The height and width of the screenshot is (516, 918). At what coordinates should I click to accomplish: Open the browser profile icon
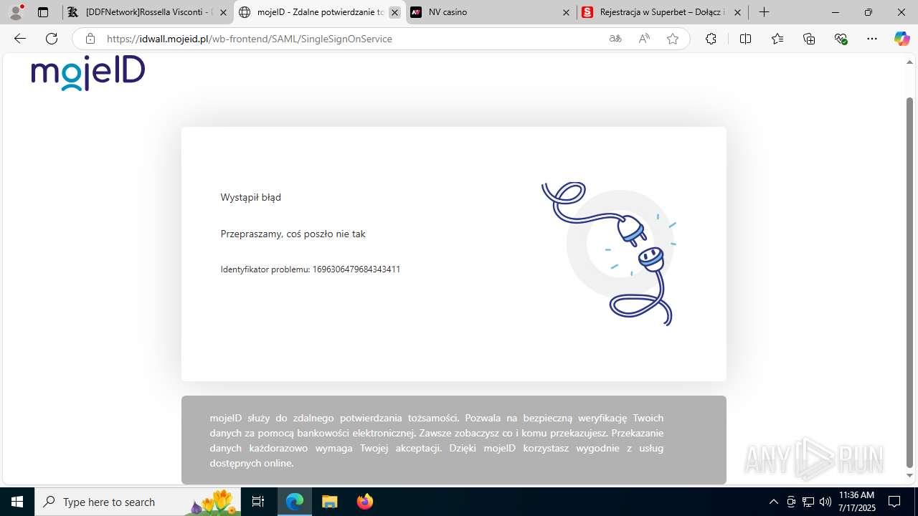click(16, 12)
